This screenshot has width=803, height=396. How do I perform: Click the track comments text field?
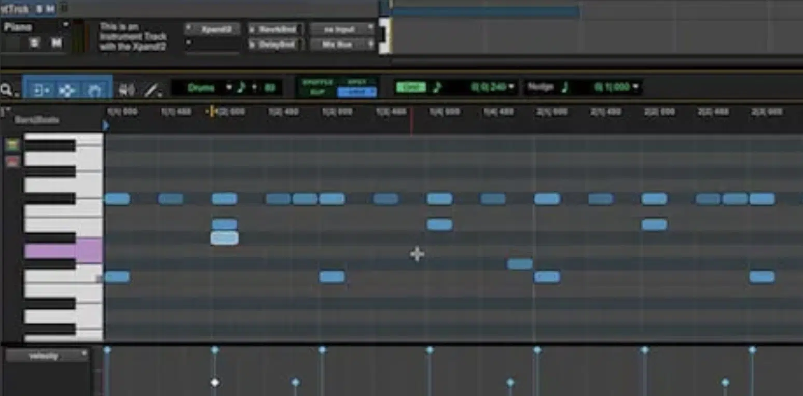click(x=133, y=37)
